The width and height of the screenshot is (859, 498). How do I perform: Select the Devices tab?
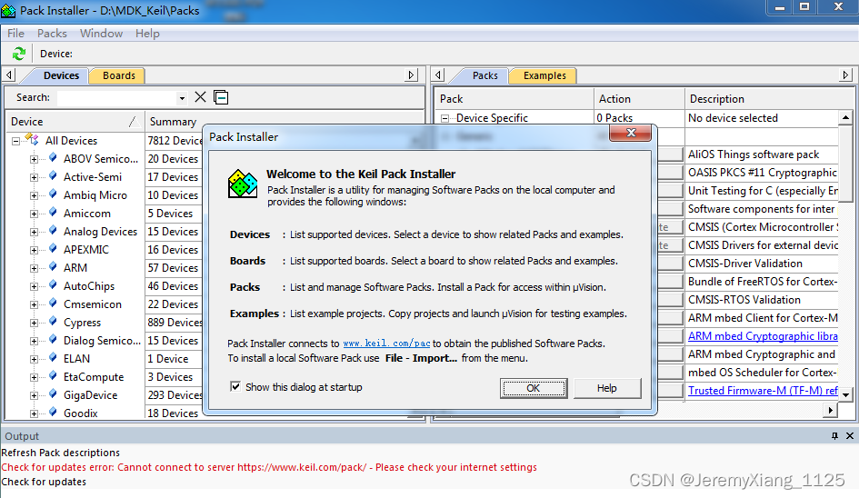coord(61,75)
